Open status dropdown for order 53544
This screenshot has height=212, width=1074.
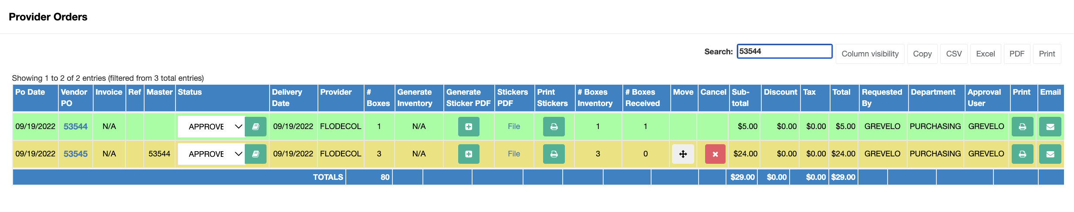[x=212, y=127]
